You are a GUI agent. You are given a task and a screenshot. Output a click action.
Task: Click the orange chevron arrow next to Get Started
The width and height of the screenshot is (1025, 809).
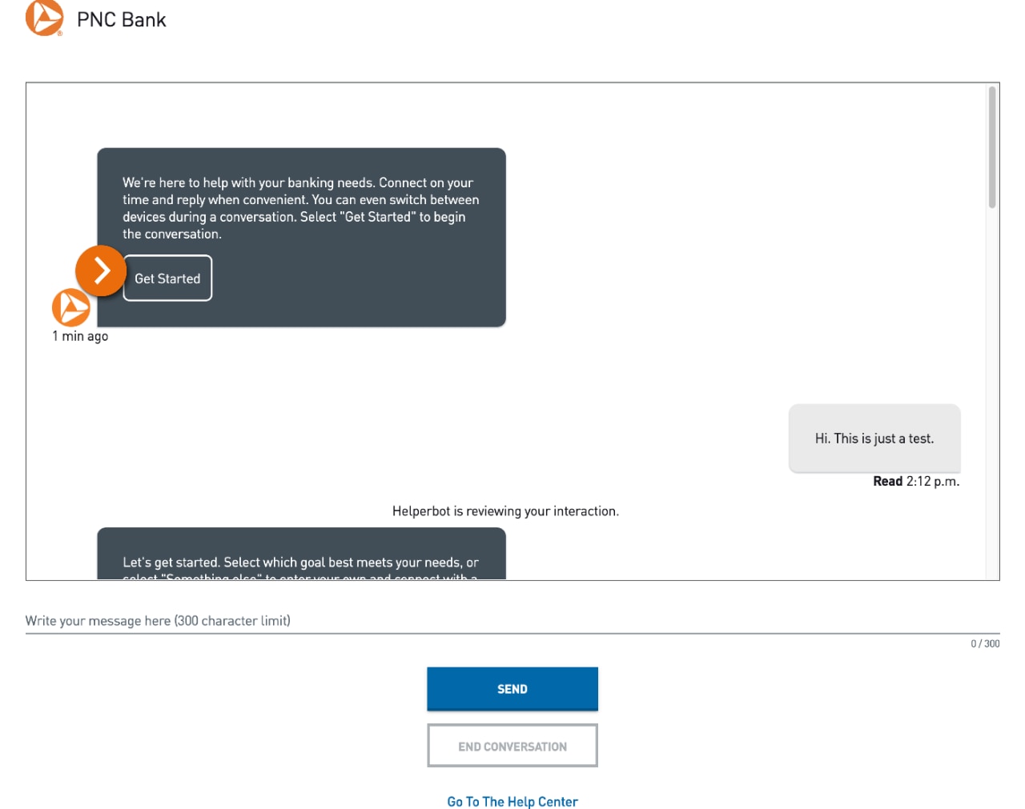click(x=100, y=271)
